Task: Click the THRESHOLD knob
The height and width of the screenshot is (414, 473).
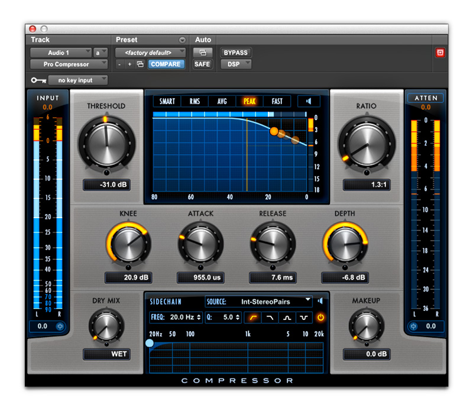Action: [x=106, y=145]
